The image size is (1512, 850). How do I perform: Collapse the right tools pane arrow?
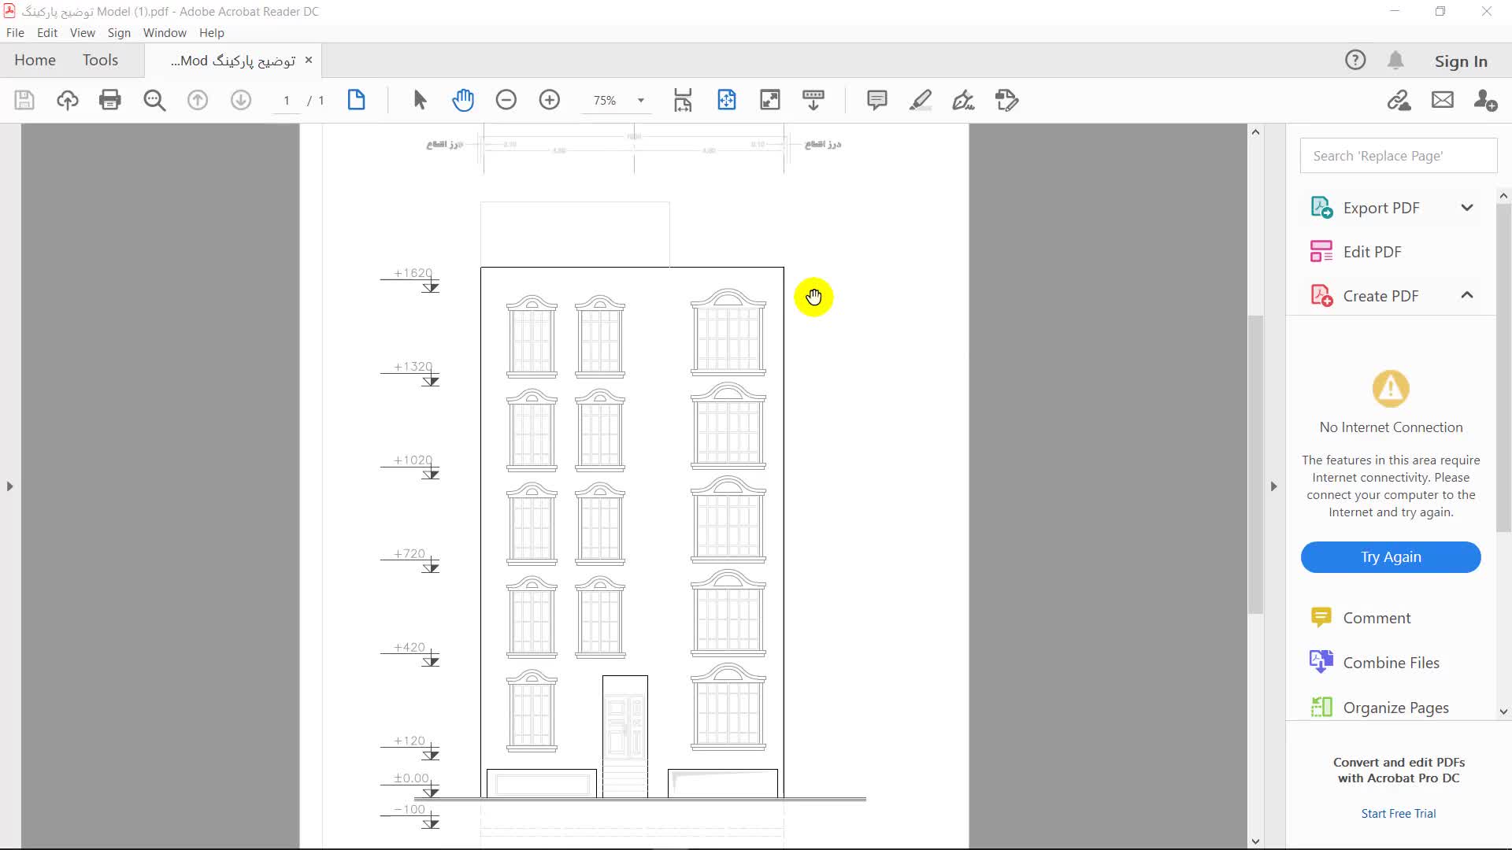tap(1273, 486)
